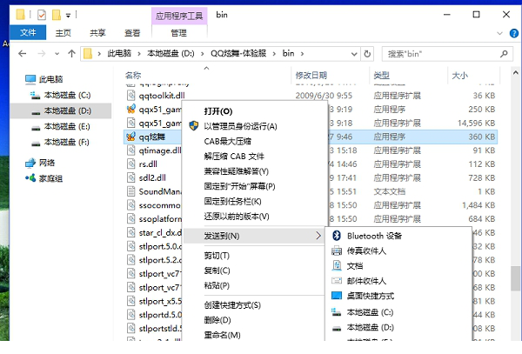Viewport: 522px width, 354px height.
Task: Choose CAB最大压缩 menu entry
Action: point(255,141)
